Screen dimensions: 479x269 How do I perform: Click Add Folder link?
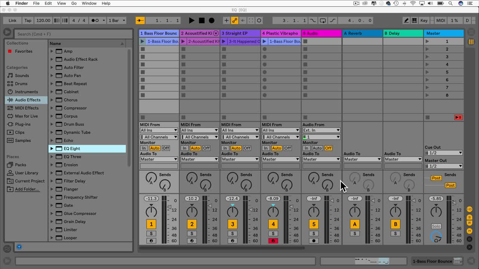point(27,189)
